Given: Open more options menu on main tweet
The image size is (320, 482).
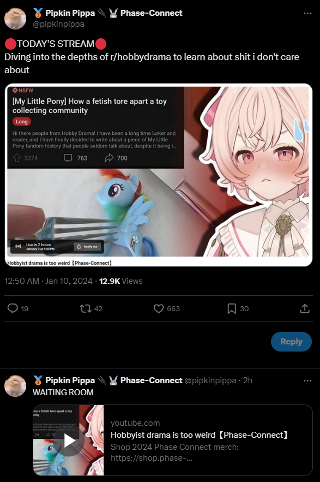Looking at the screenshot, I should pos(307,13).
